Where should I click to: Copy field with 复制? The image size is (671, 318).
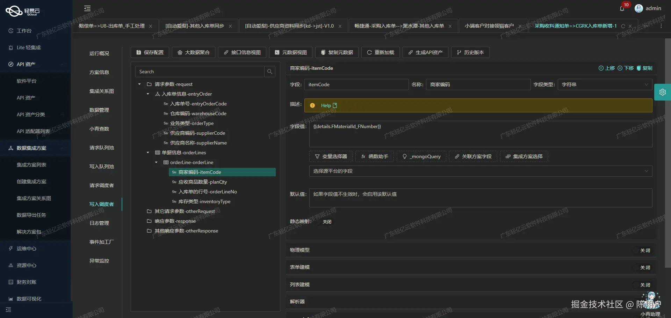point(644,68)
